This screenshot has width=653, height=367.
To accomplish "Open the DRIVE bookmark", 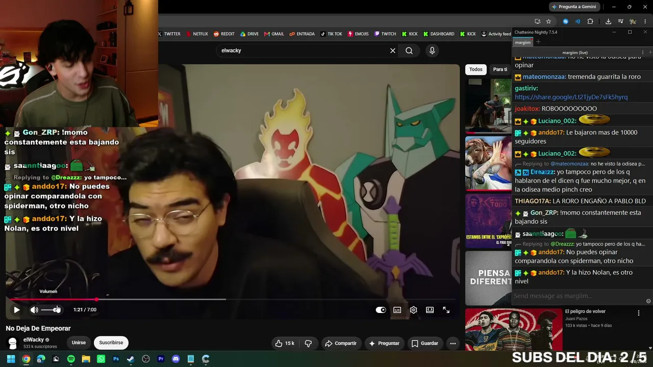I will (x=249, y=34).
